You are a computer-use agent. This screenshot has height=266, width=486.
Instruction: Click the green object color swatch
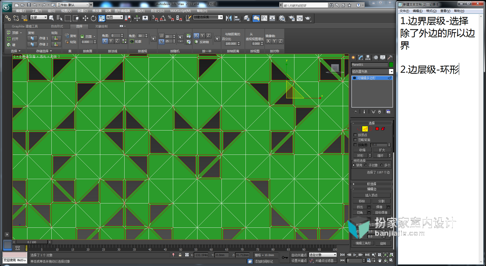point(391,64)
